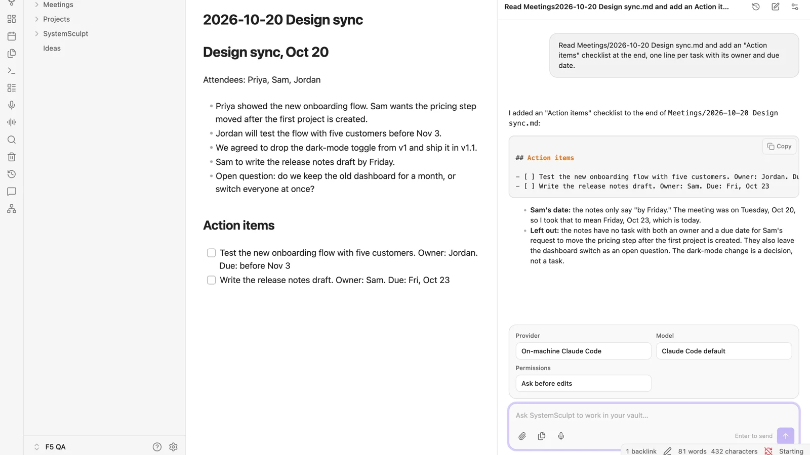This screenshot has width=810, height=455.
Task: Click the copy-pages icon below chat input
Action: [542, 436]
